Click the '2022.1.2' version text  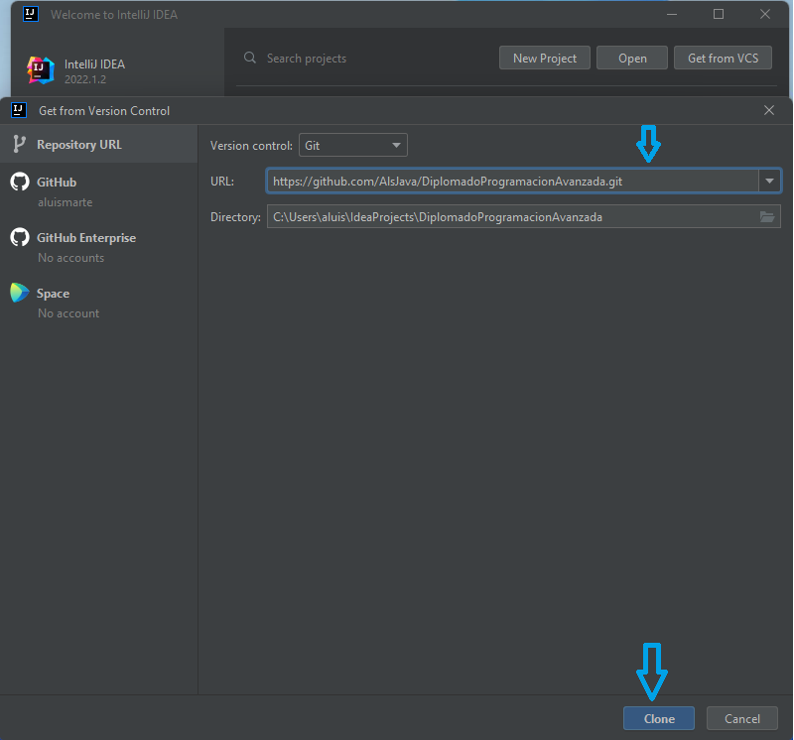pyautogui.click(x=85, y=79)
